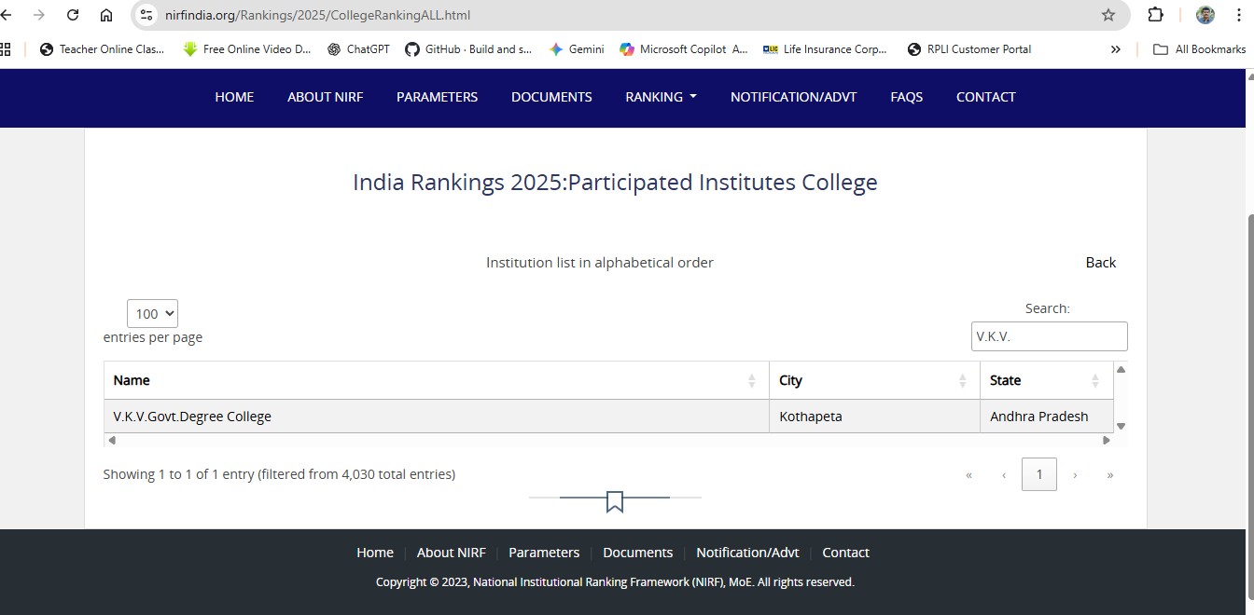The image size is (1254, 615).
Task: Go to PARAMETERS in the navigation menu
Action: 437,97
